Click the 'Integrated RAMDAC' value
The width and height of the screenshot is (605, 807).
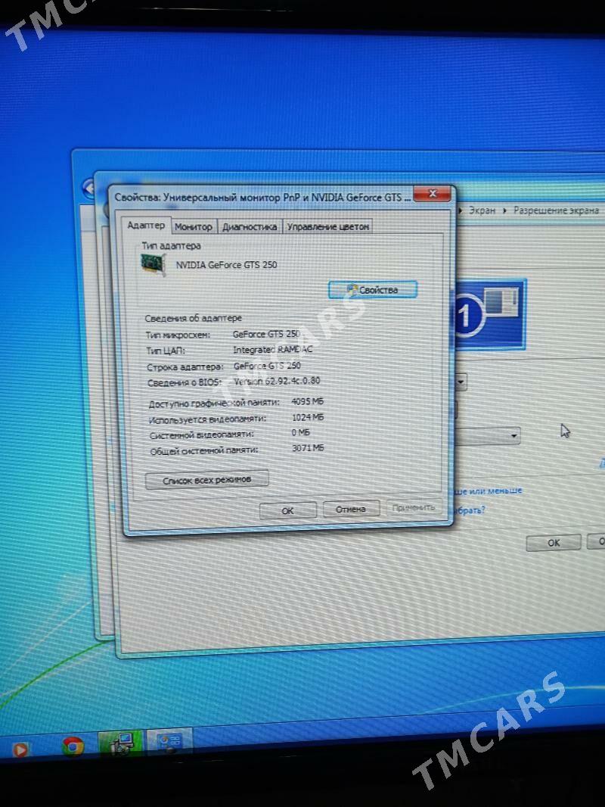273,350
